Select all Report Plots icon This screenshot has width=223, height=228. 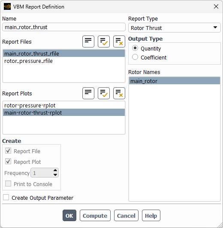click(x=104, y=93)
